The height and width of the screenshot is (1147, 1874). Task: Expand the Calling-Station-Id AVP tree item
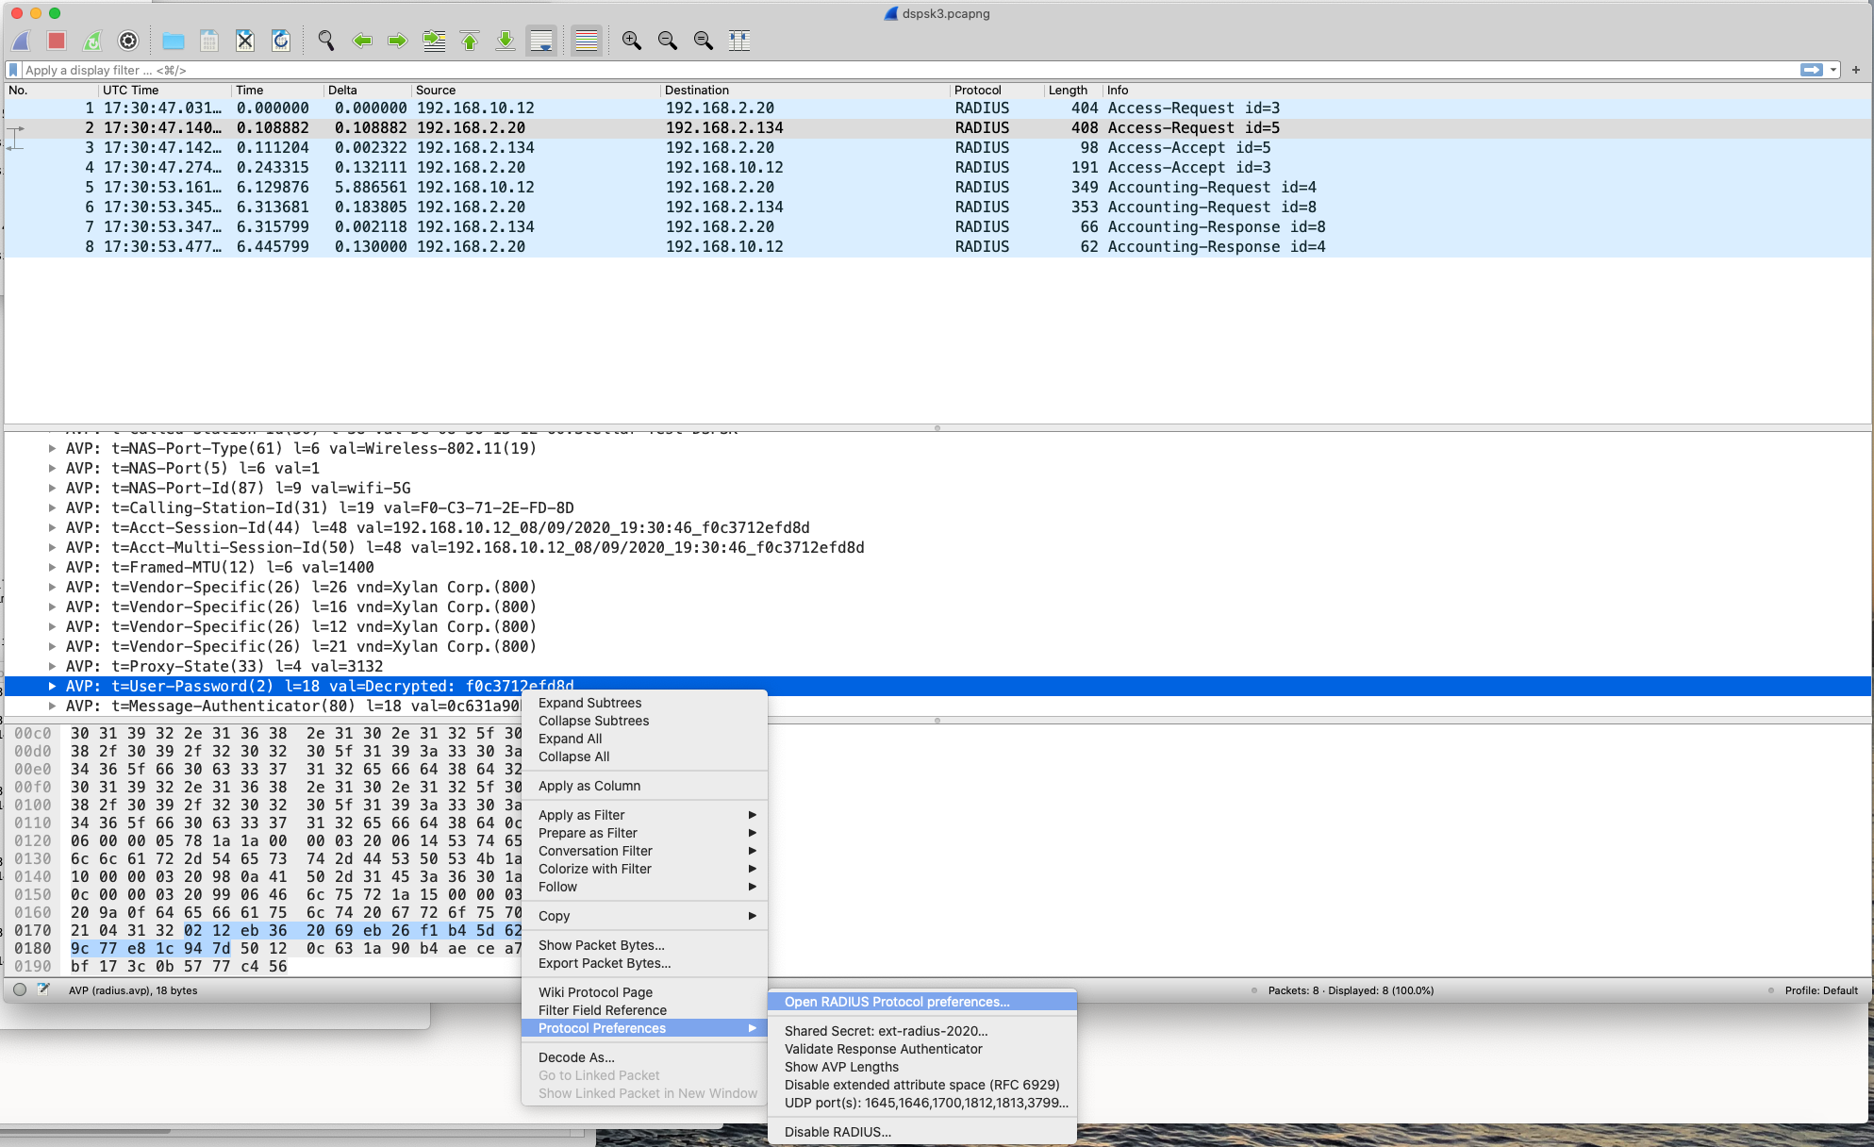52,508
